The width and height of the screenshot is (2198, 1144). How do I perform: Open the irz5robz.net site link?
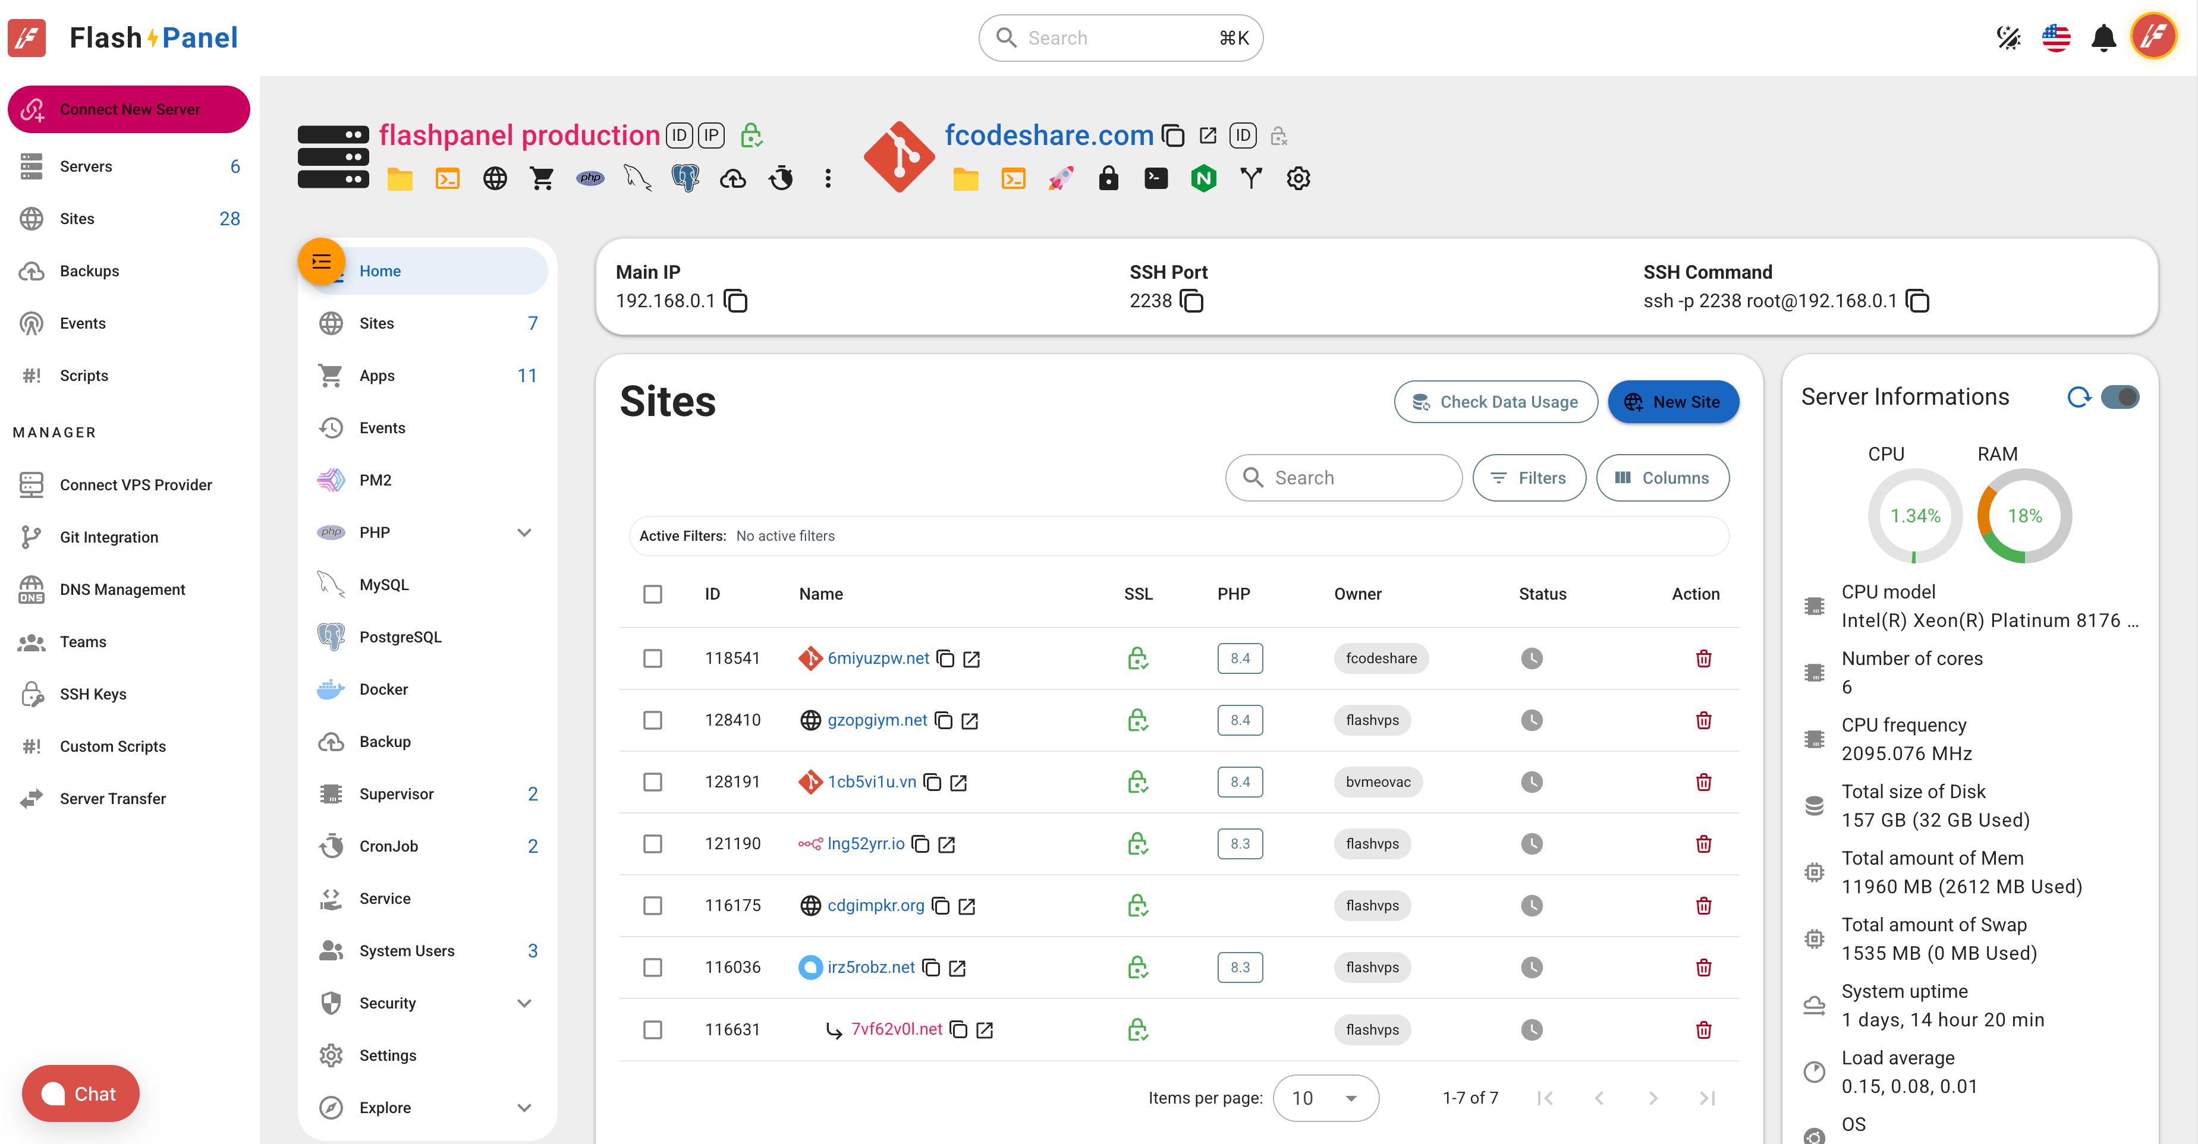(x=870, y=967)
